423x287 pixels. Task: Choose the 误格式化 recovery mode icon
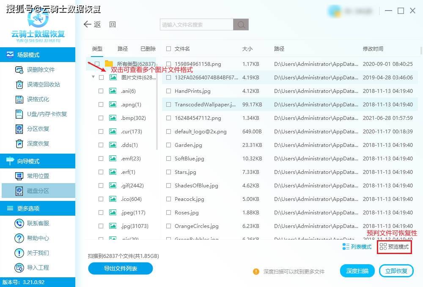click(x=19, y=99)
